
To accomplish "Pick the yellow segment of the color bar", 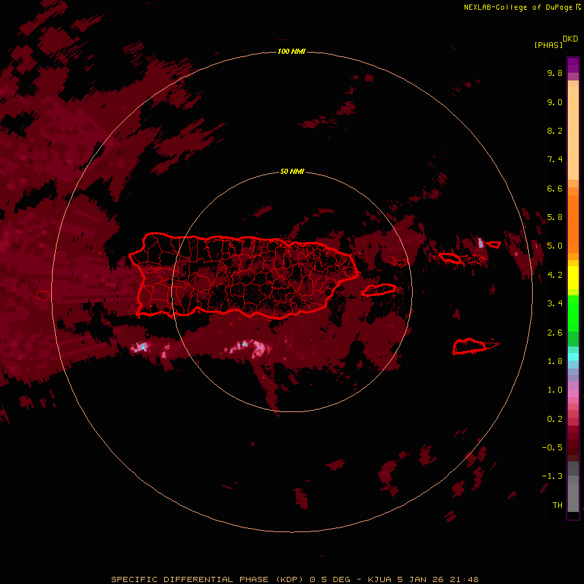I will tap(573, 278).
